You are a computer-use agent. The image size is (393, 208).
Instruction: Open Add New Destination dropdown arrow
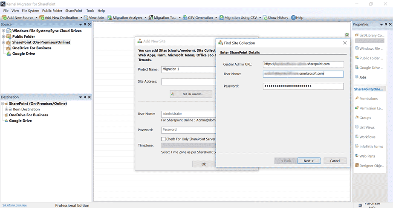pyautogui.click(x=81, y=18)
